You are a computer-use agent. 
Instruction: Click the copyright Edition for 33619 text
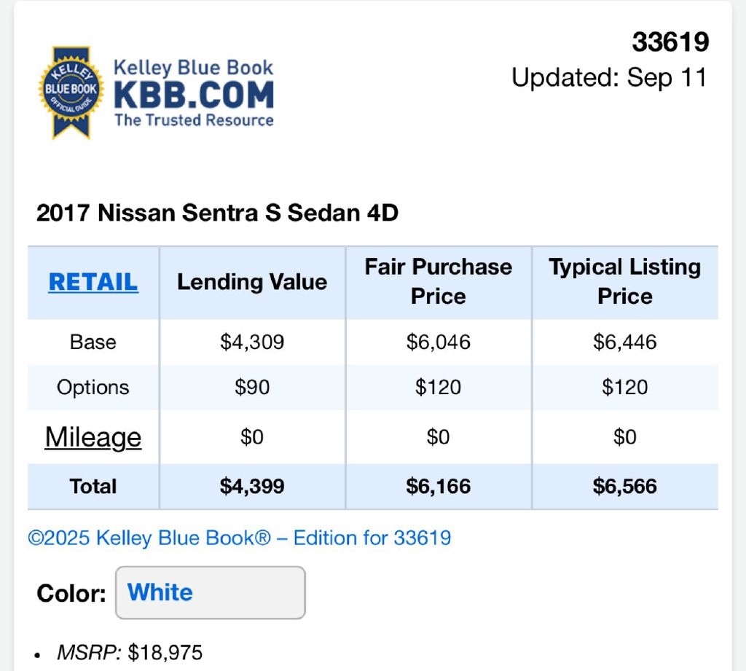(x=240, y=538)
